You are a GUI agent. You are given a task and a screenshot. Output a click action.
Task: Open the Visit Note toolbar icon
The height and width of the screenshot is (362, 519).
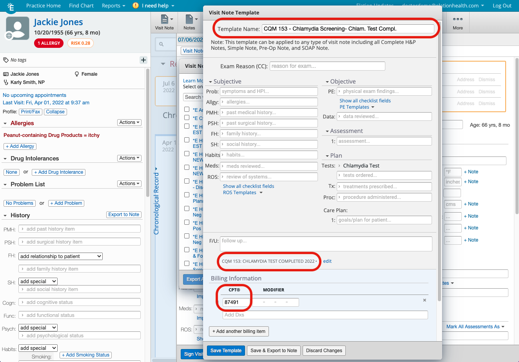coord(164,22)
